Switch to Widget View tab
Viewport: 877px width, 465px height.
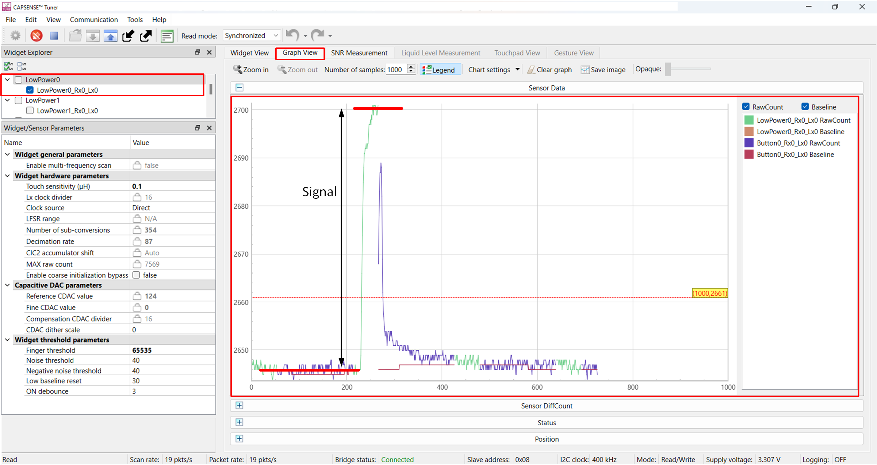[x=255, y=52]
